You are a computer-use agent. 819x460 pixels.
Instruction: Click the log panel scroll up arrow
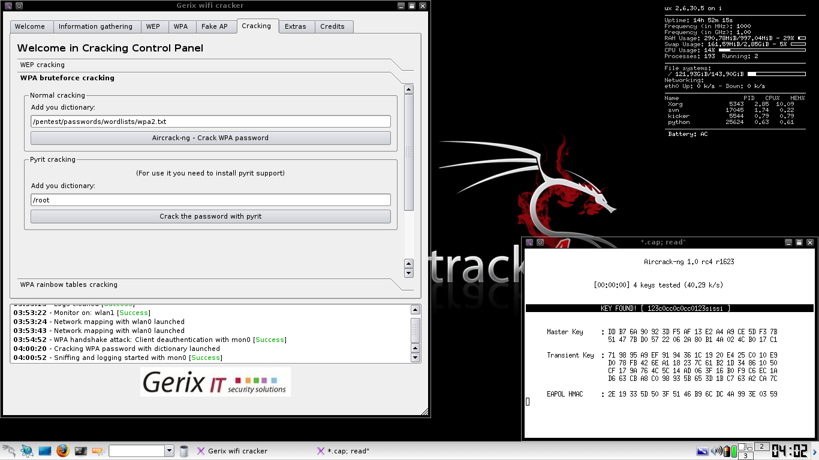[x=415, y=310]
